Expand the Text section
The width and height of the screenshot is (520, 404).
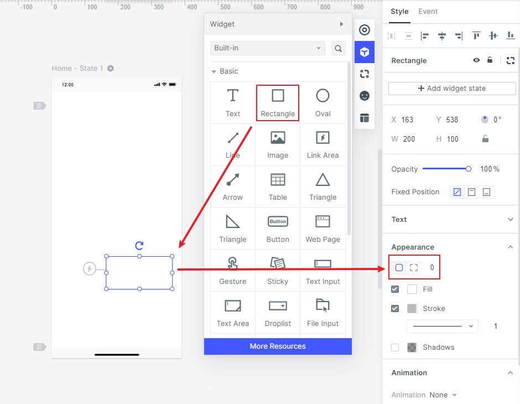pyautogui.click(x=511, y=219)
